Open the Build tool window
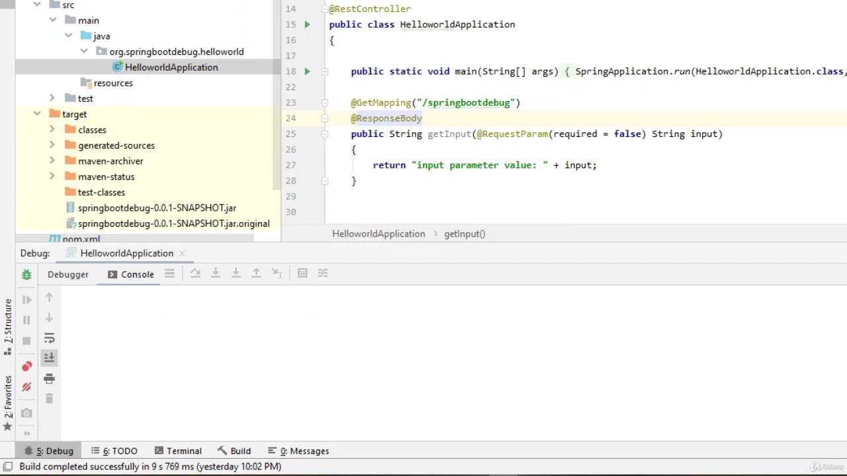 pyautogui.click(x=234, y=451)
